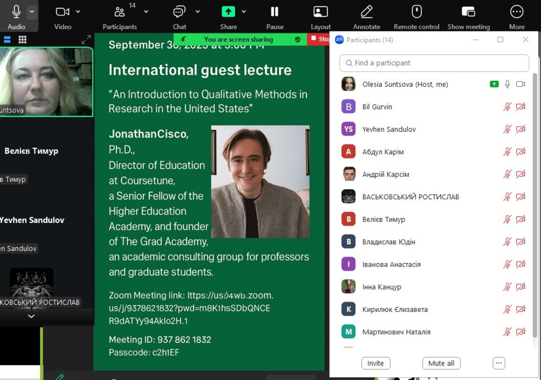Viewport: 541px width, 380px height.
Task: Unmute Bil Gurvin's microphone
Action: click(x=507, y=107)
